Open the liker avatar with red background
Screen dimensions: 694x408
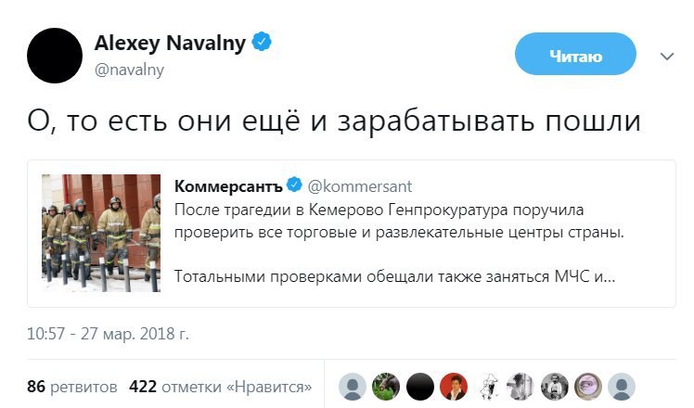pyautogui.click(x=453, y=387)
